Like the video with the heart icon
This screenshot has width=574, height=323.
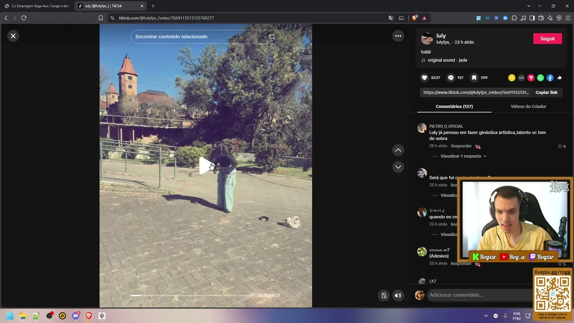click(424, 78)
